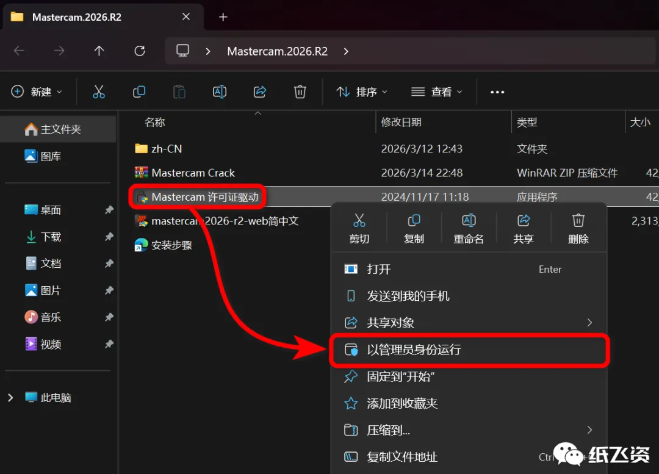The height and width of the screenshot is (474, 659).
Task: Close the Mastercam.2026.R2 tab
Action: click(186, 16)
